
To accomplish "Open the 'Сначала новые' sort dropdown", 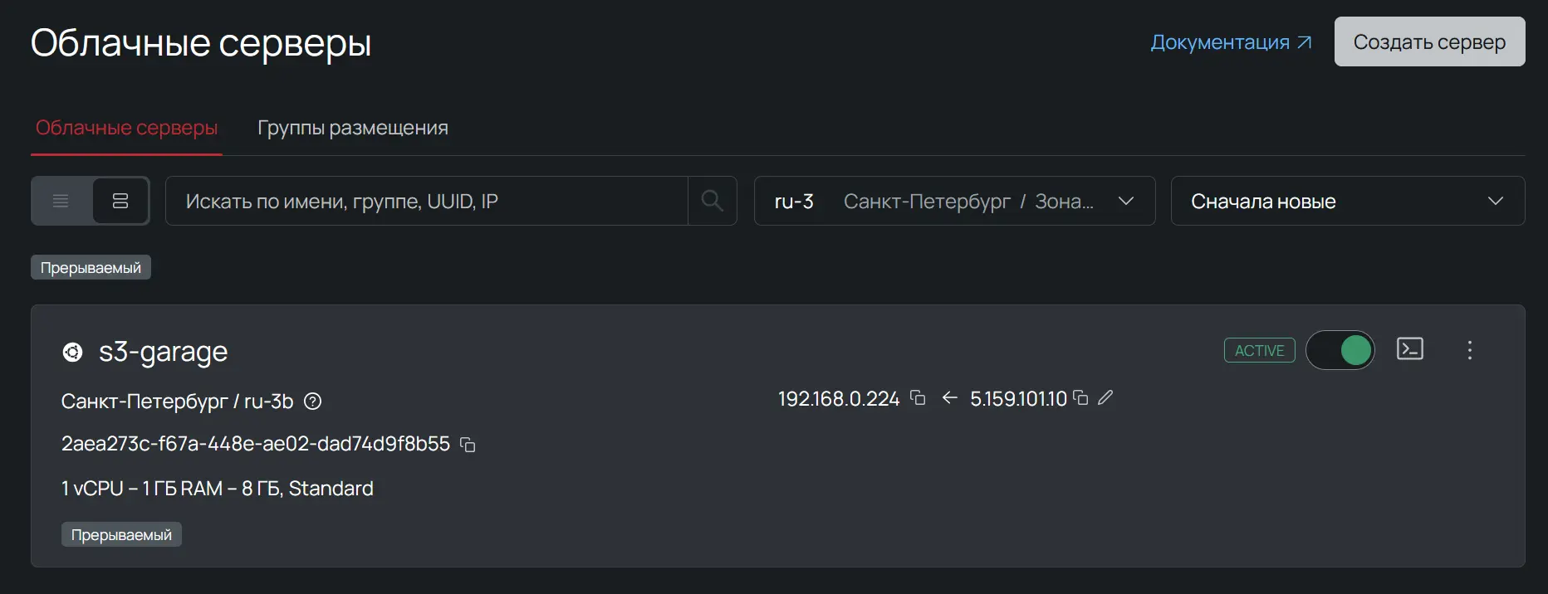I will (1347, 201).
